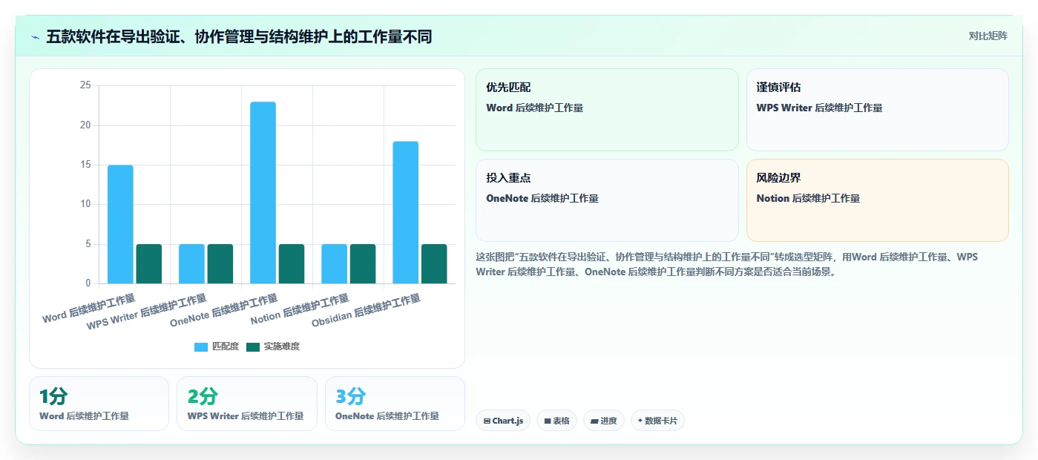Click the sparkle icon in 数据卡片 chip
The height and width of the screenshot is (460, 1038).
point(640,421)
